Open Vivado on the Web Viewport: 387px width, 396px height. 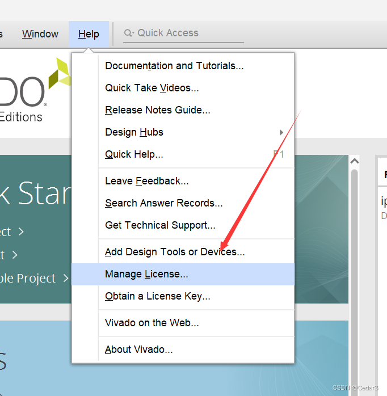(183, 323)
